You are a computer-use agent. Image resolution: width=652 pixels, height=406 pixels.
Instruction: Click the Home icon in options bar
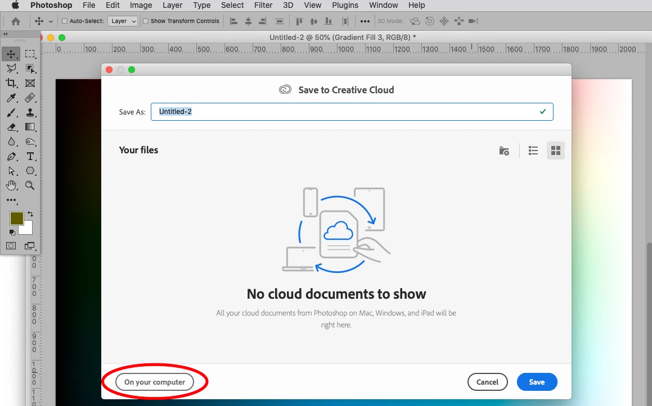16,21
